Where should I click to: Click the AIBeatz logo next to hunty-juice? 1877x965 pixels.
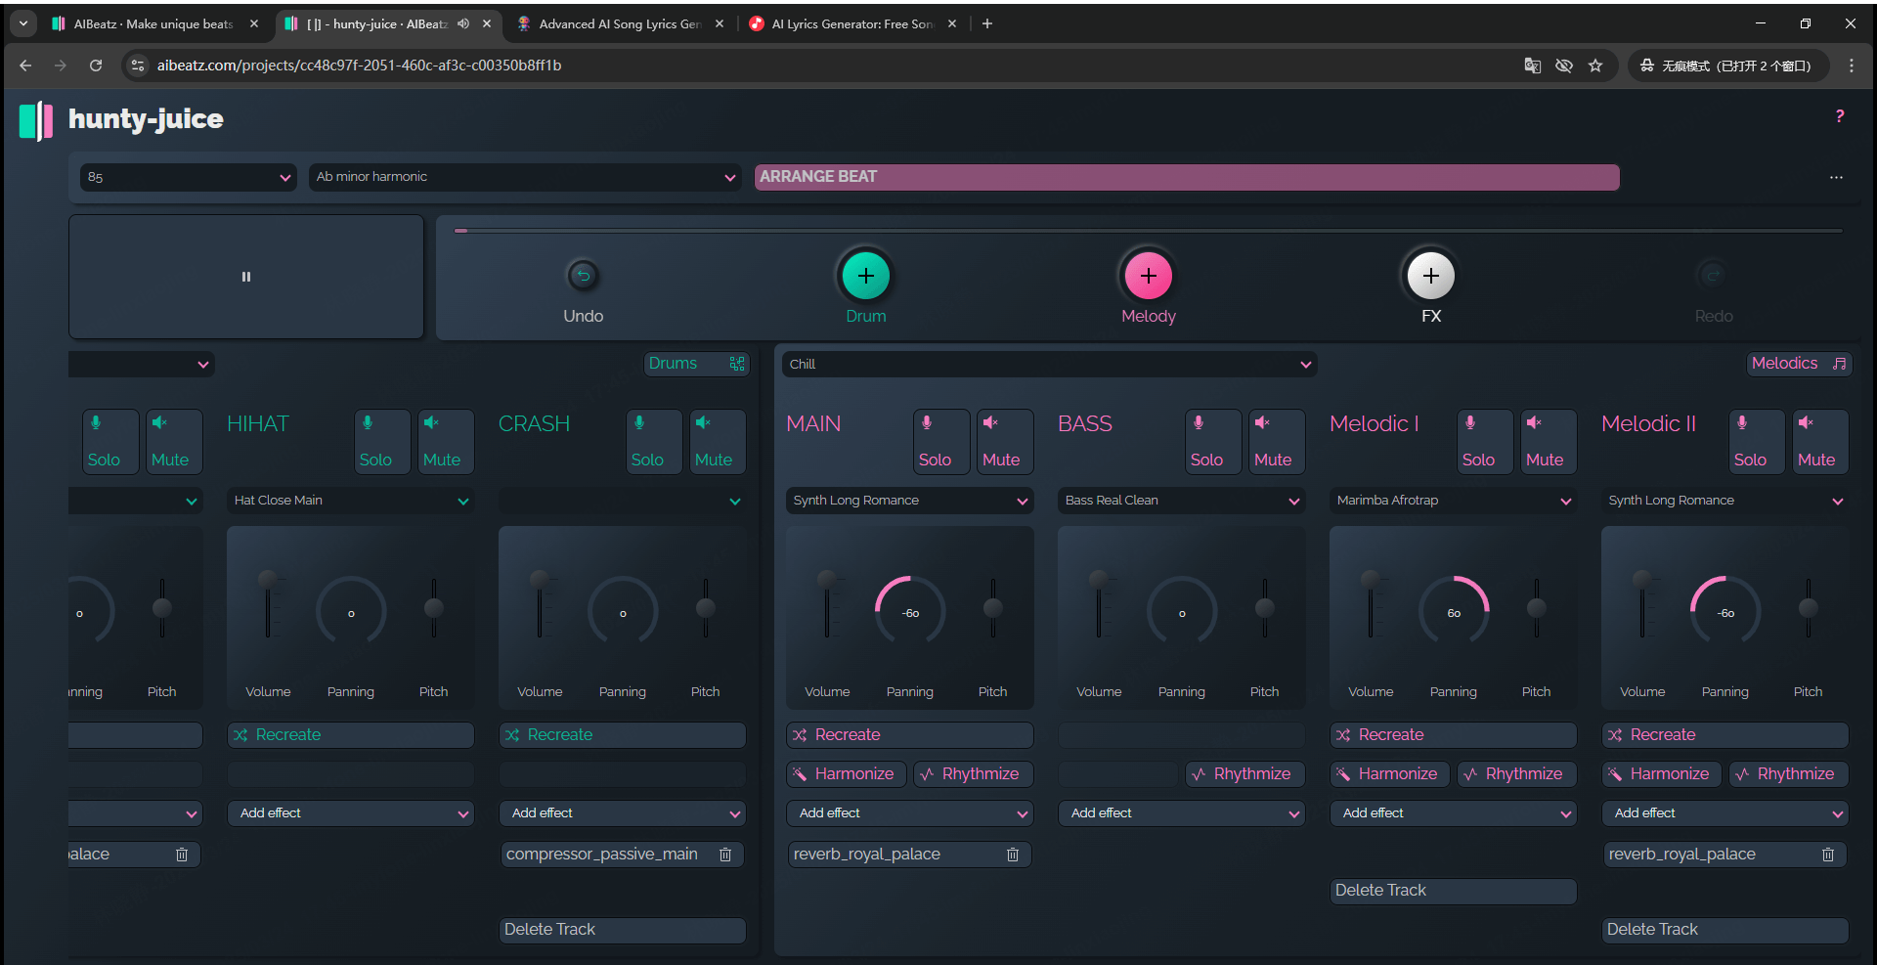(35, 119)
